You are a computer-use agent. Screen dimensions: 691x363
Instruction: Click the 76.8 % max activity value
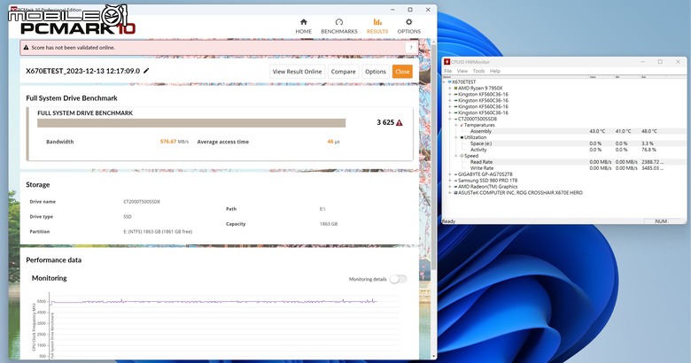(648, 150)
